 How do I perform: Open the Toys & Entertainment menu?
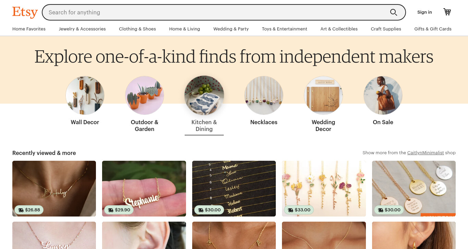click(284, 29)
